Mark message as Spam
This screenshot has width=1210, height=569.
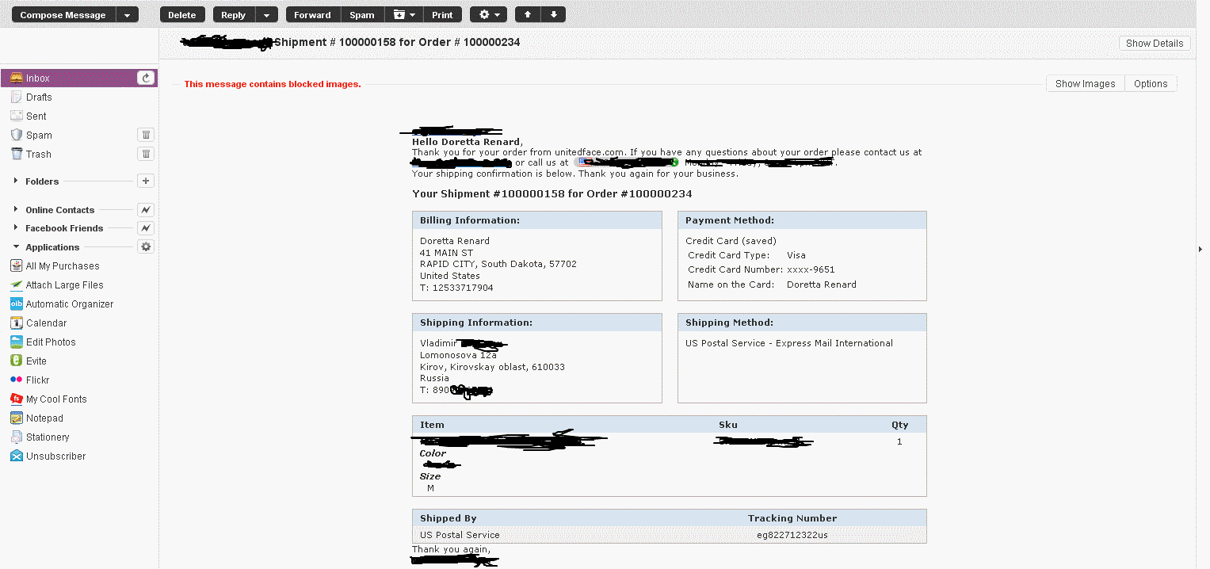(362, 14)
